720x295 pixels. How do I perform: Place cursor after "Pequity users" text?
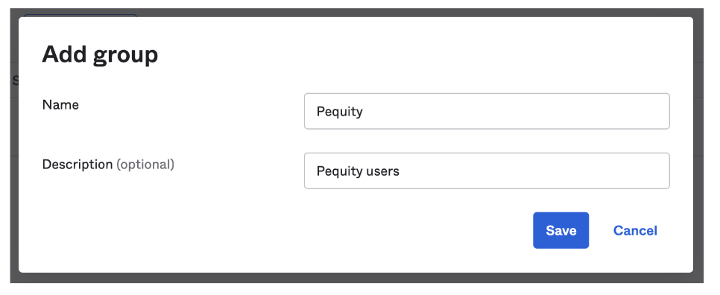[x=400, y=171]
